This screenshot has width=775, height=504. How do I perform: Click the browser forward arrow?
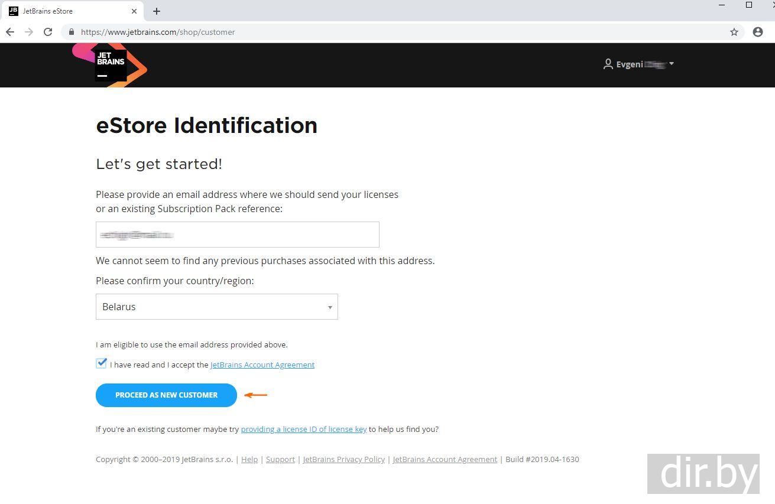[x=29, y=32]
